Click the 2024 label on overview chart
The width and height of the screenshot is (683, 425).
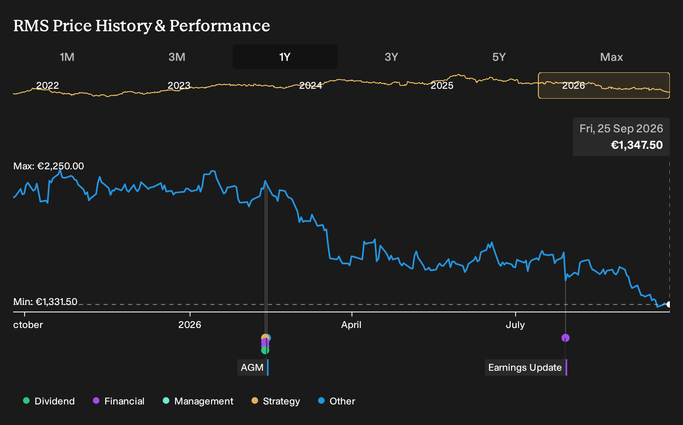pos(311,85)
